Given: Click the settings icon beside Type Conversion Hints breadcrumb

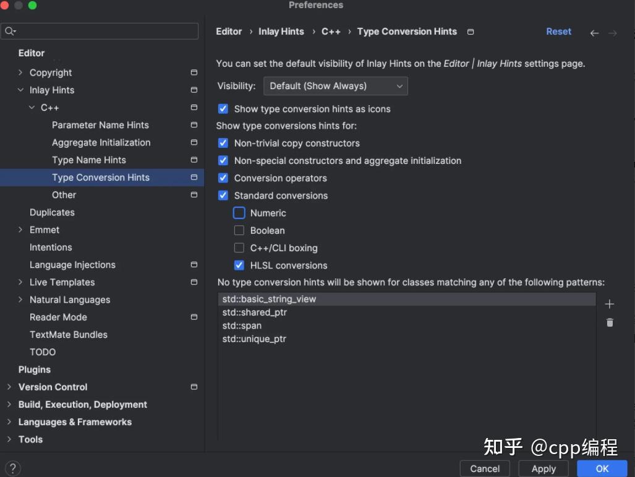Looking at the screenshot, I should (x=471, y=32).
